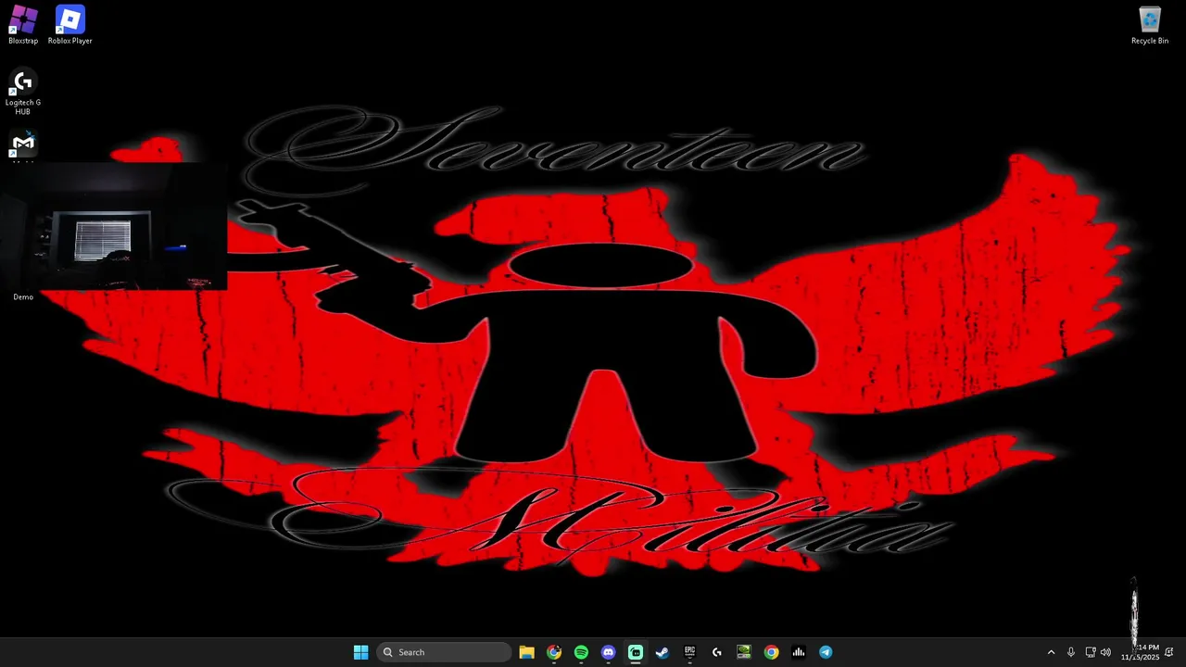Open Telegram from the taskbar
Viewport: 1186px width, 667px height.
826,652
